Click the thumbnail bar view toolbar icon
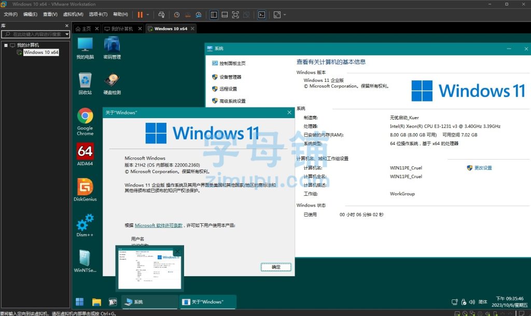Image resolution: width=531 pixels, height=316 pixels. click(225, 15)
